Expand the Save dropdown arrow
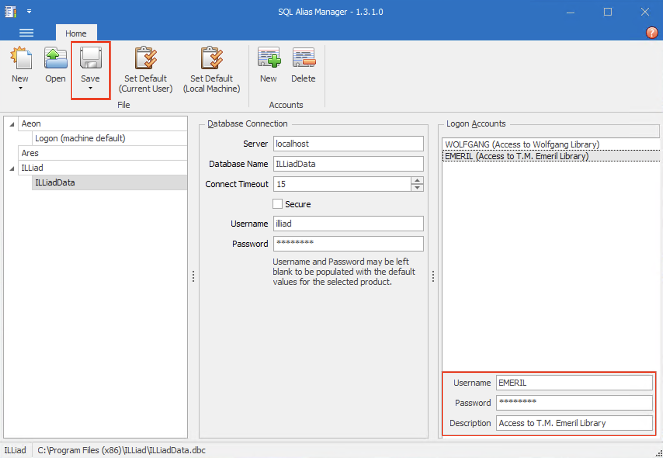663x458 pixels. tap(90, 88)
